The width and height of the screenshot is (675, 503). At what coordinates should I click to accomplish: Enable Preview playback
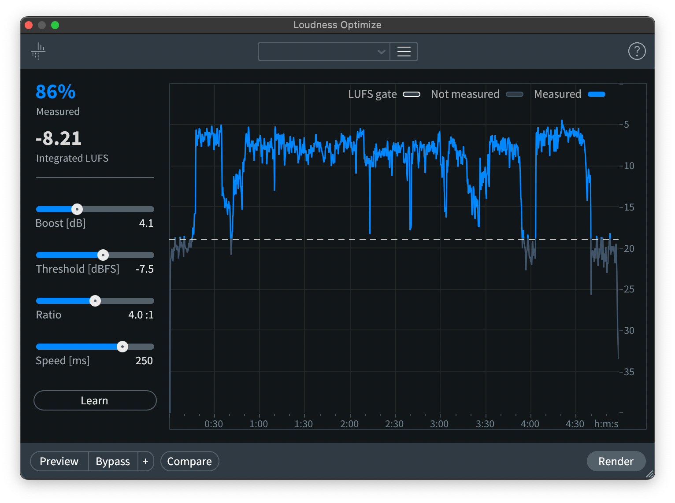59,461
